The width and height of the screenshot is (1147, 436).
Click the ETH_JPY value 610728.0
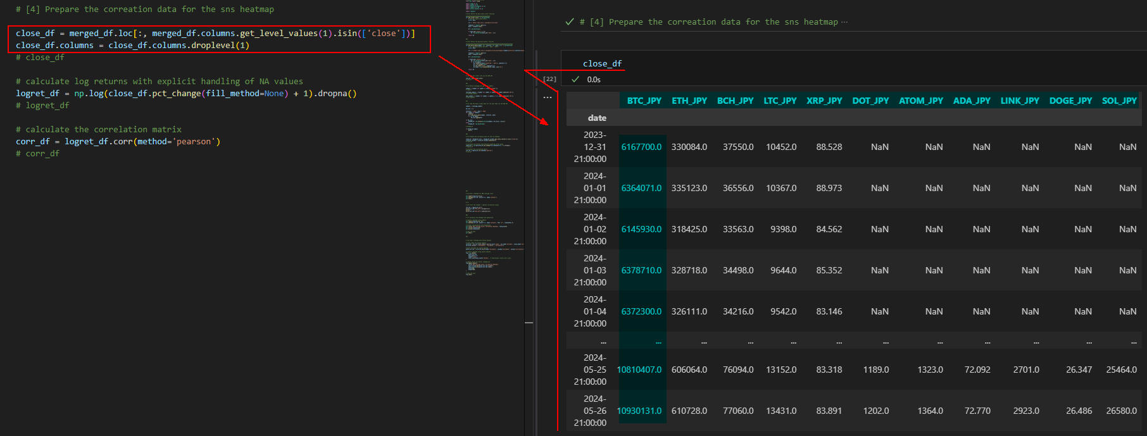tap(689, 411)
